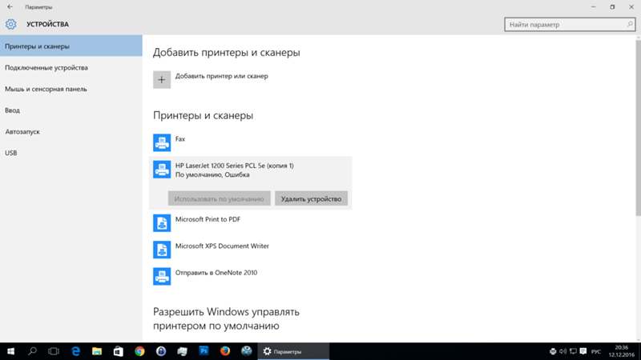
Task: Open the Windows Start menu
Action: 10,351
